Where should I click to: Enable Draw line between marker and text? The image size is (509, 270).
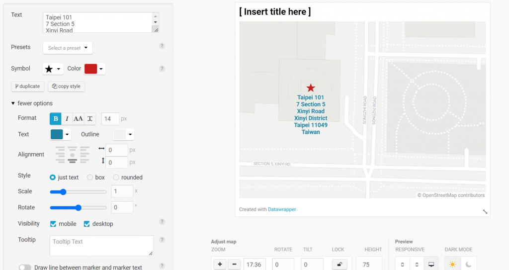pyautogui.click(x=25, y=268)
